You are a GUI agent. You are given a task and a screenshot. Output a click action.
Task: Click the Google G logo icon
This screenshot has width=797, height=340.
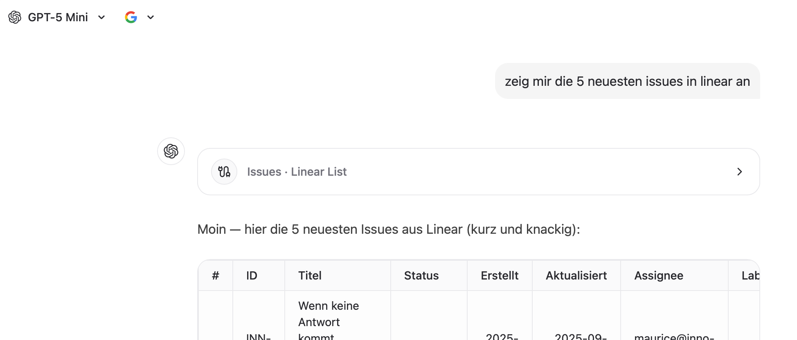tap(131, 17)
